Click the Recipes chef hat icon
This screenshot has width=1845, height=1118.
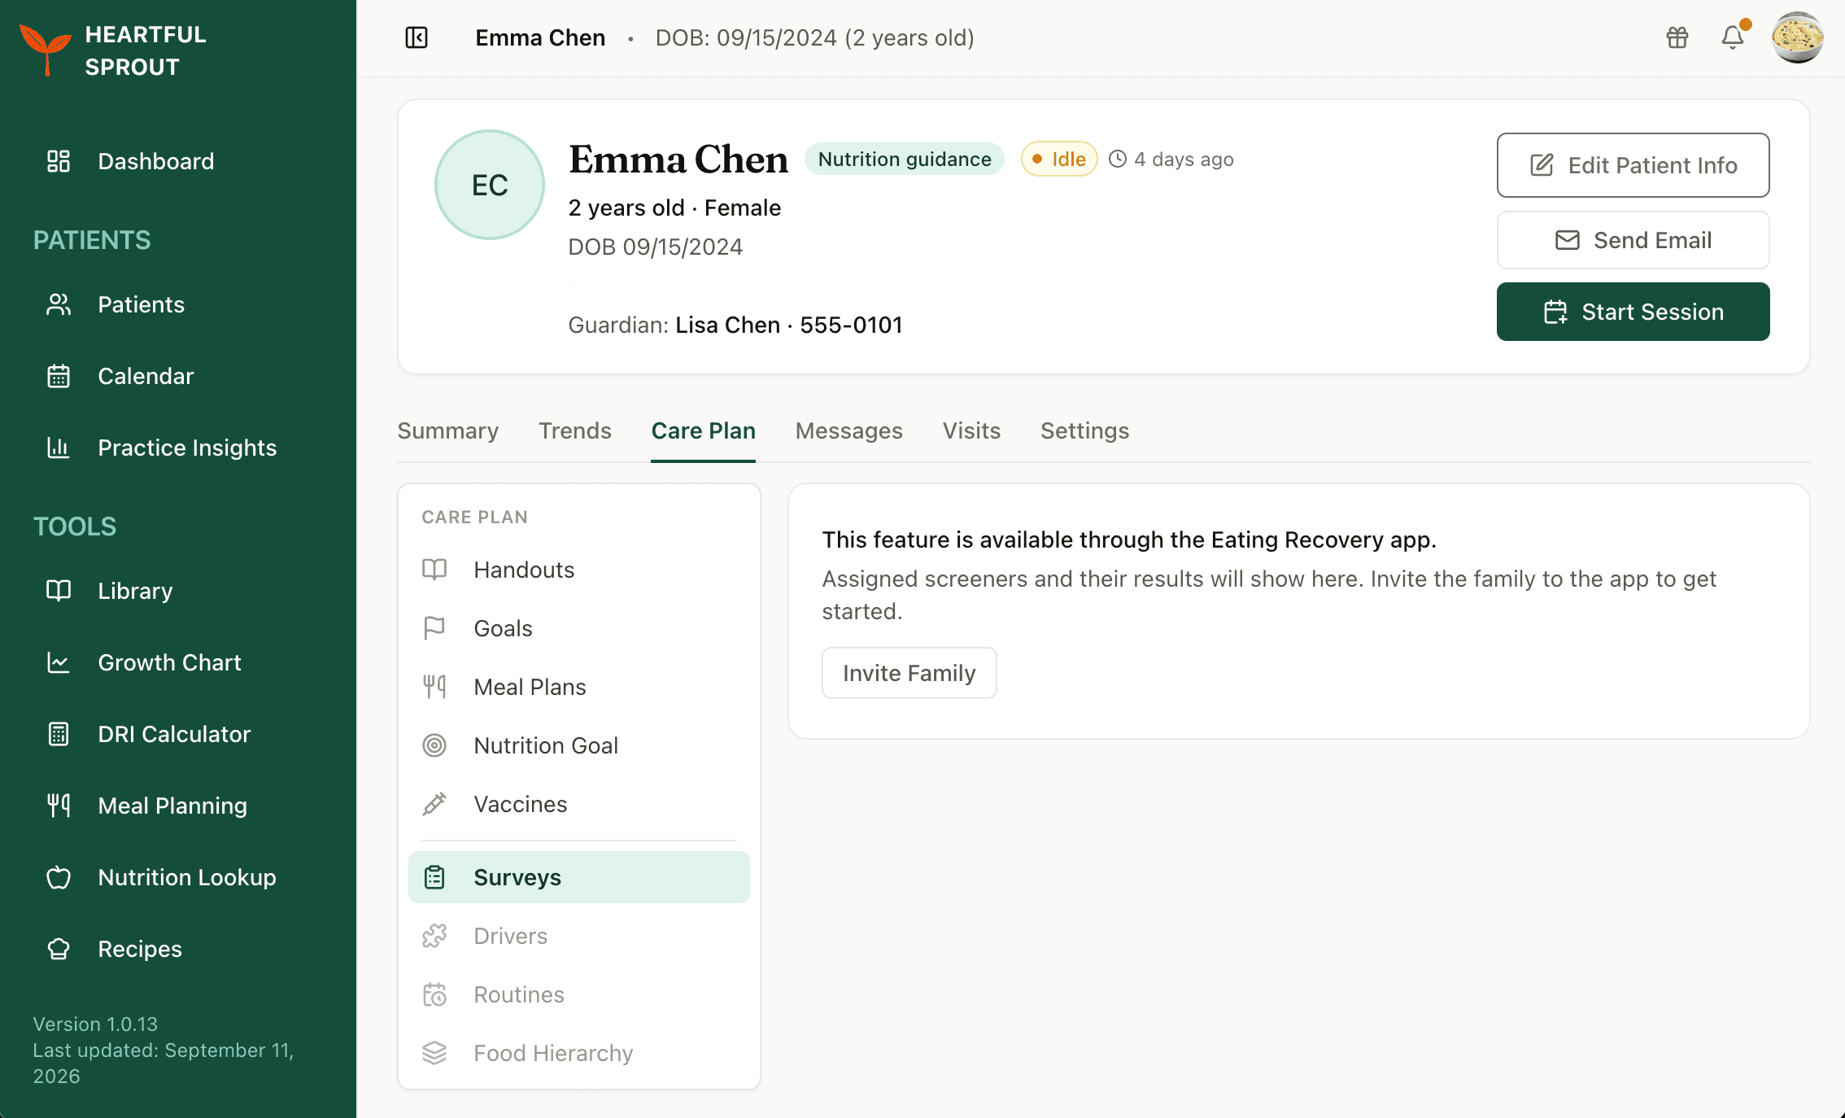[x=59, y=949]
